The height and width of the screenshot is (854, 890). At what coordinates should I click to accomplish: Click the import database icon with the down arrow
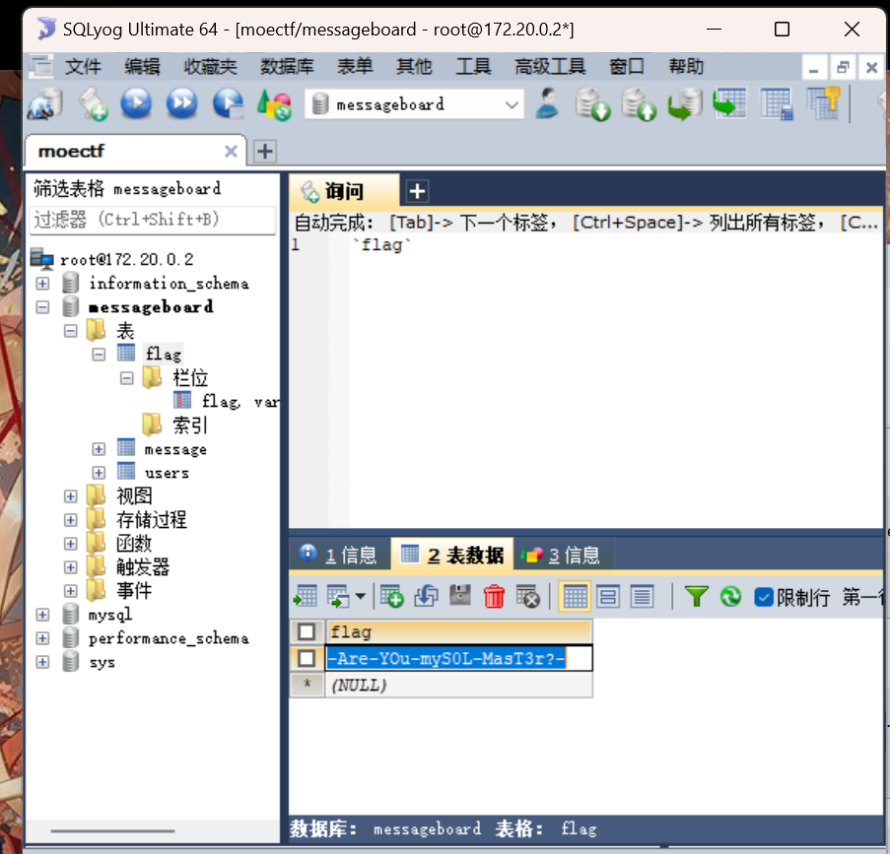(x=592, y=104)
